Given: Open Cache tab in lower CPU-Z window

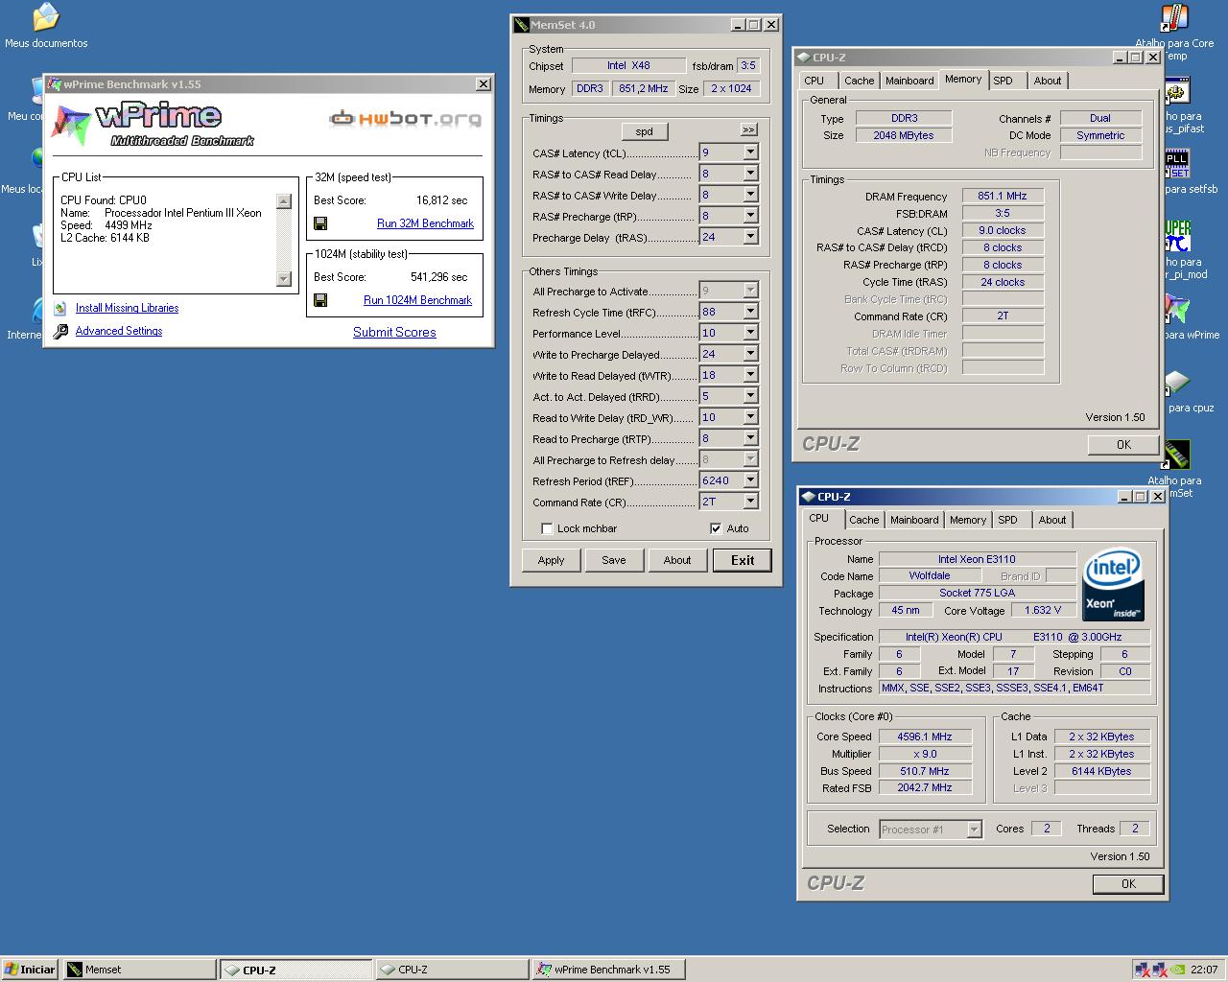Looking at the screenshot, I should (863, 520).
